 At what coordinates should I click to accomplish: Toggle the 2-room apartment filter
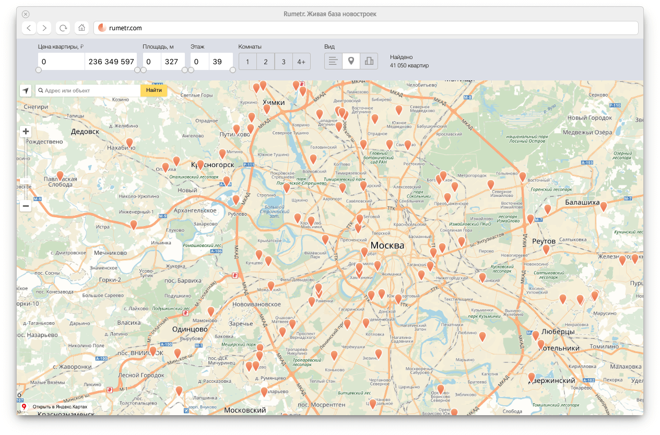265,62
